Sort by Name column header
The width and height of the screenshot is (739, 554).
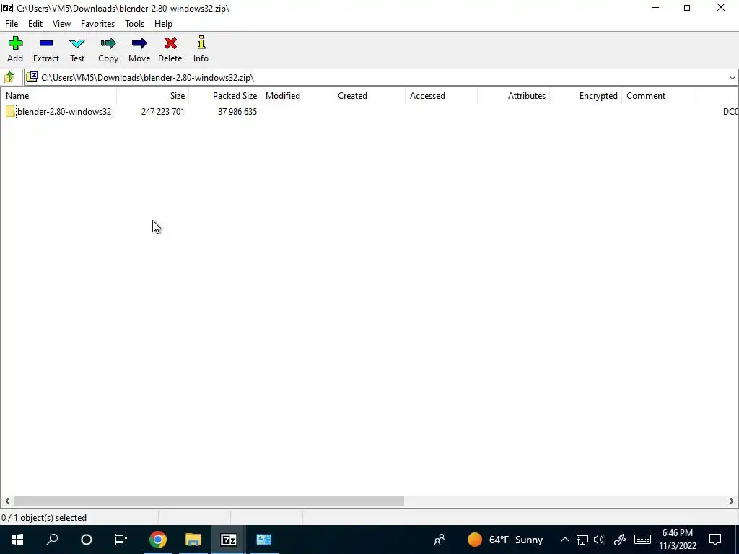pos(58,96)
